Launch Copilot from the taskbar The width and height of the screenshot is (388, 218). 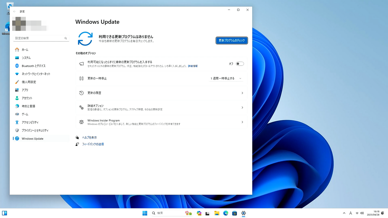coord(199,213)
